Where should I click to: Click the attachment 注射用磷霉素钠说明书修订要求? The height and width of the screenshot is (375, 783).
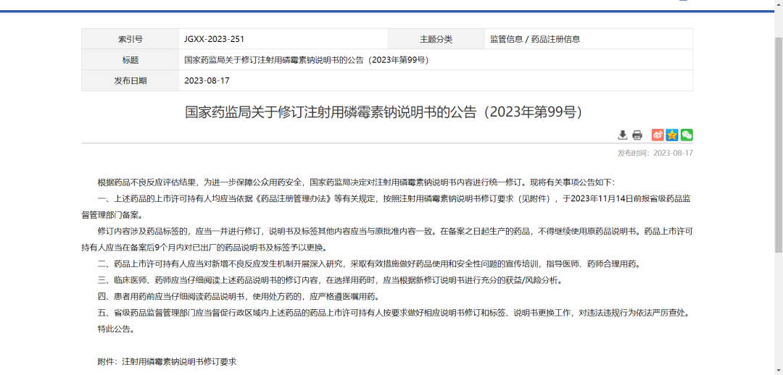(179, 361)
